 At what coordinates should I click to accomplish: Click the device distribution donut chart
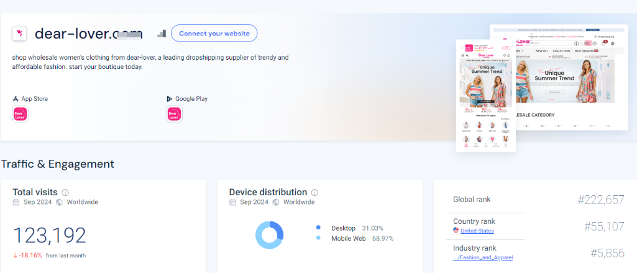[x=270, y=234]
